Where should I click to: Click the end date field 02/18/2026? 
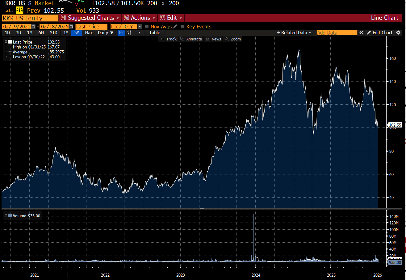[x=55, y=27]
